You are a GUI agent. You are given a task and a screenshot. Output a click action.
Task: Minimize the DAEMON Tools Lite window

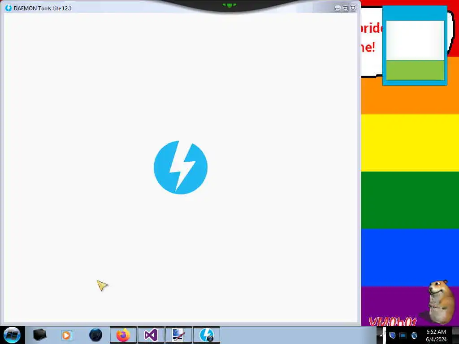tap(338, 8)
